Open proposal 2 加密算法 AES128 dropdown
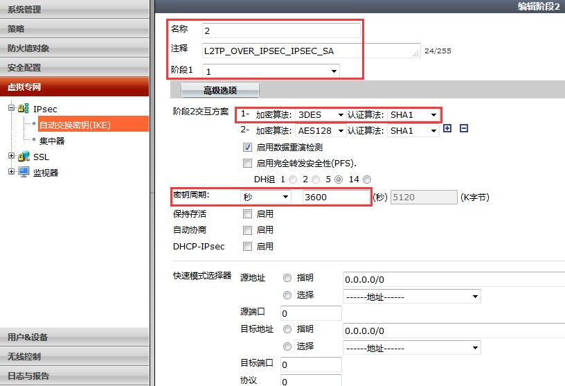Screen dimensions: 565x386 pos(321,130)
